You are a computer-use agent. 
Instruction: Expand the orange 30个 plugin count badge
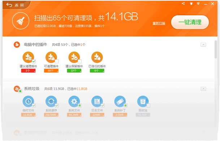[51, 70]
